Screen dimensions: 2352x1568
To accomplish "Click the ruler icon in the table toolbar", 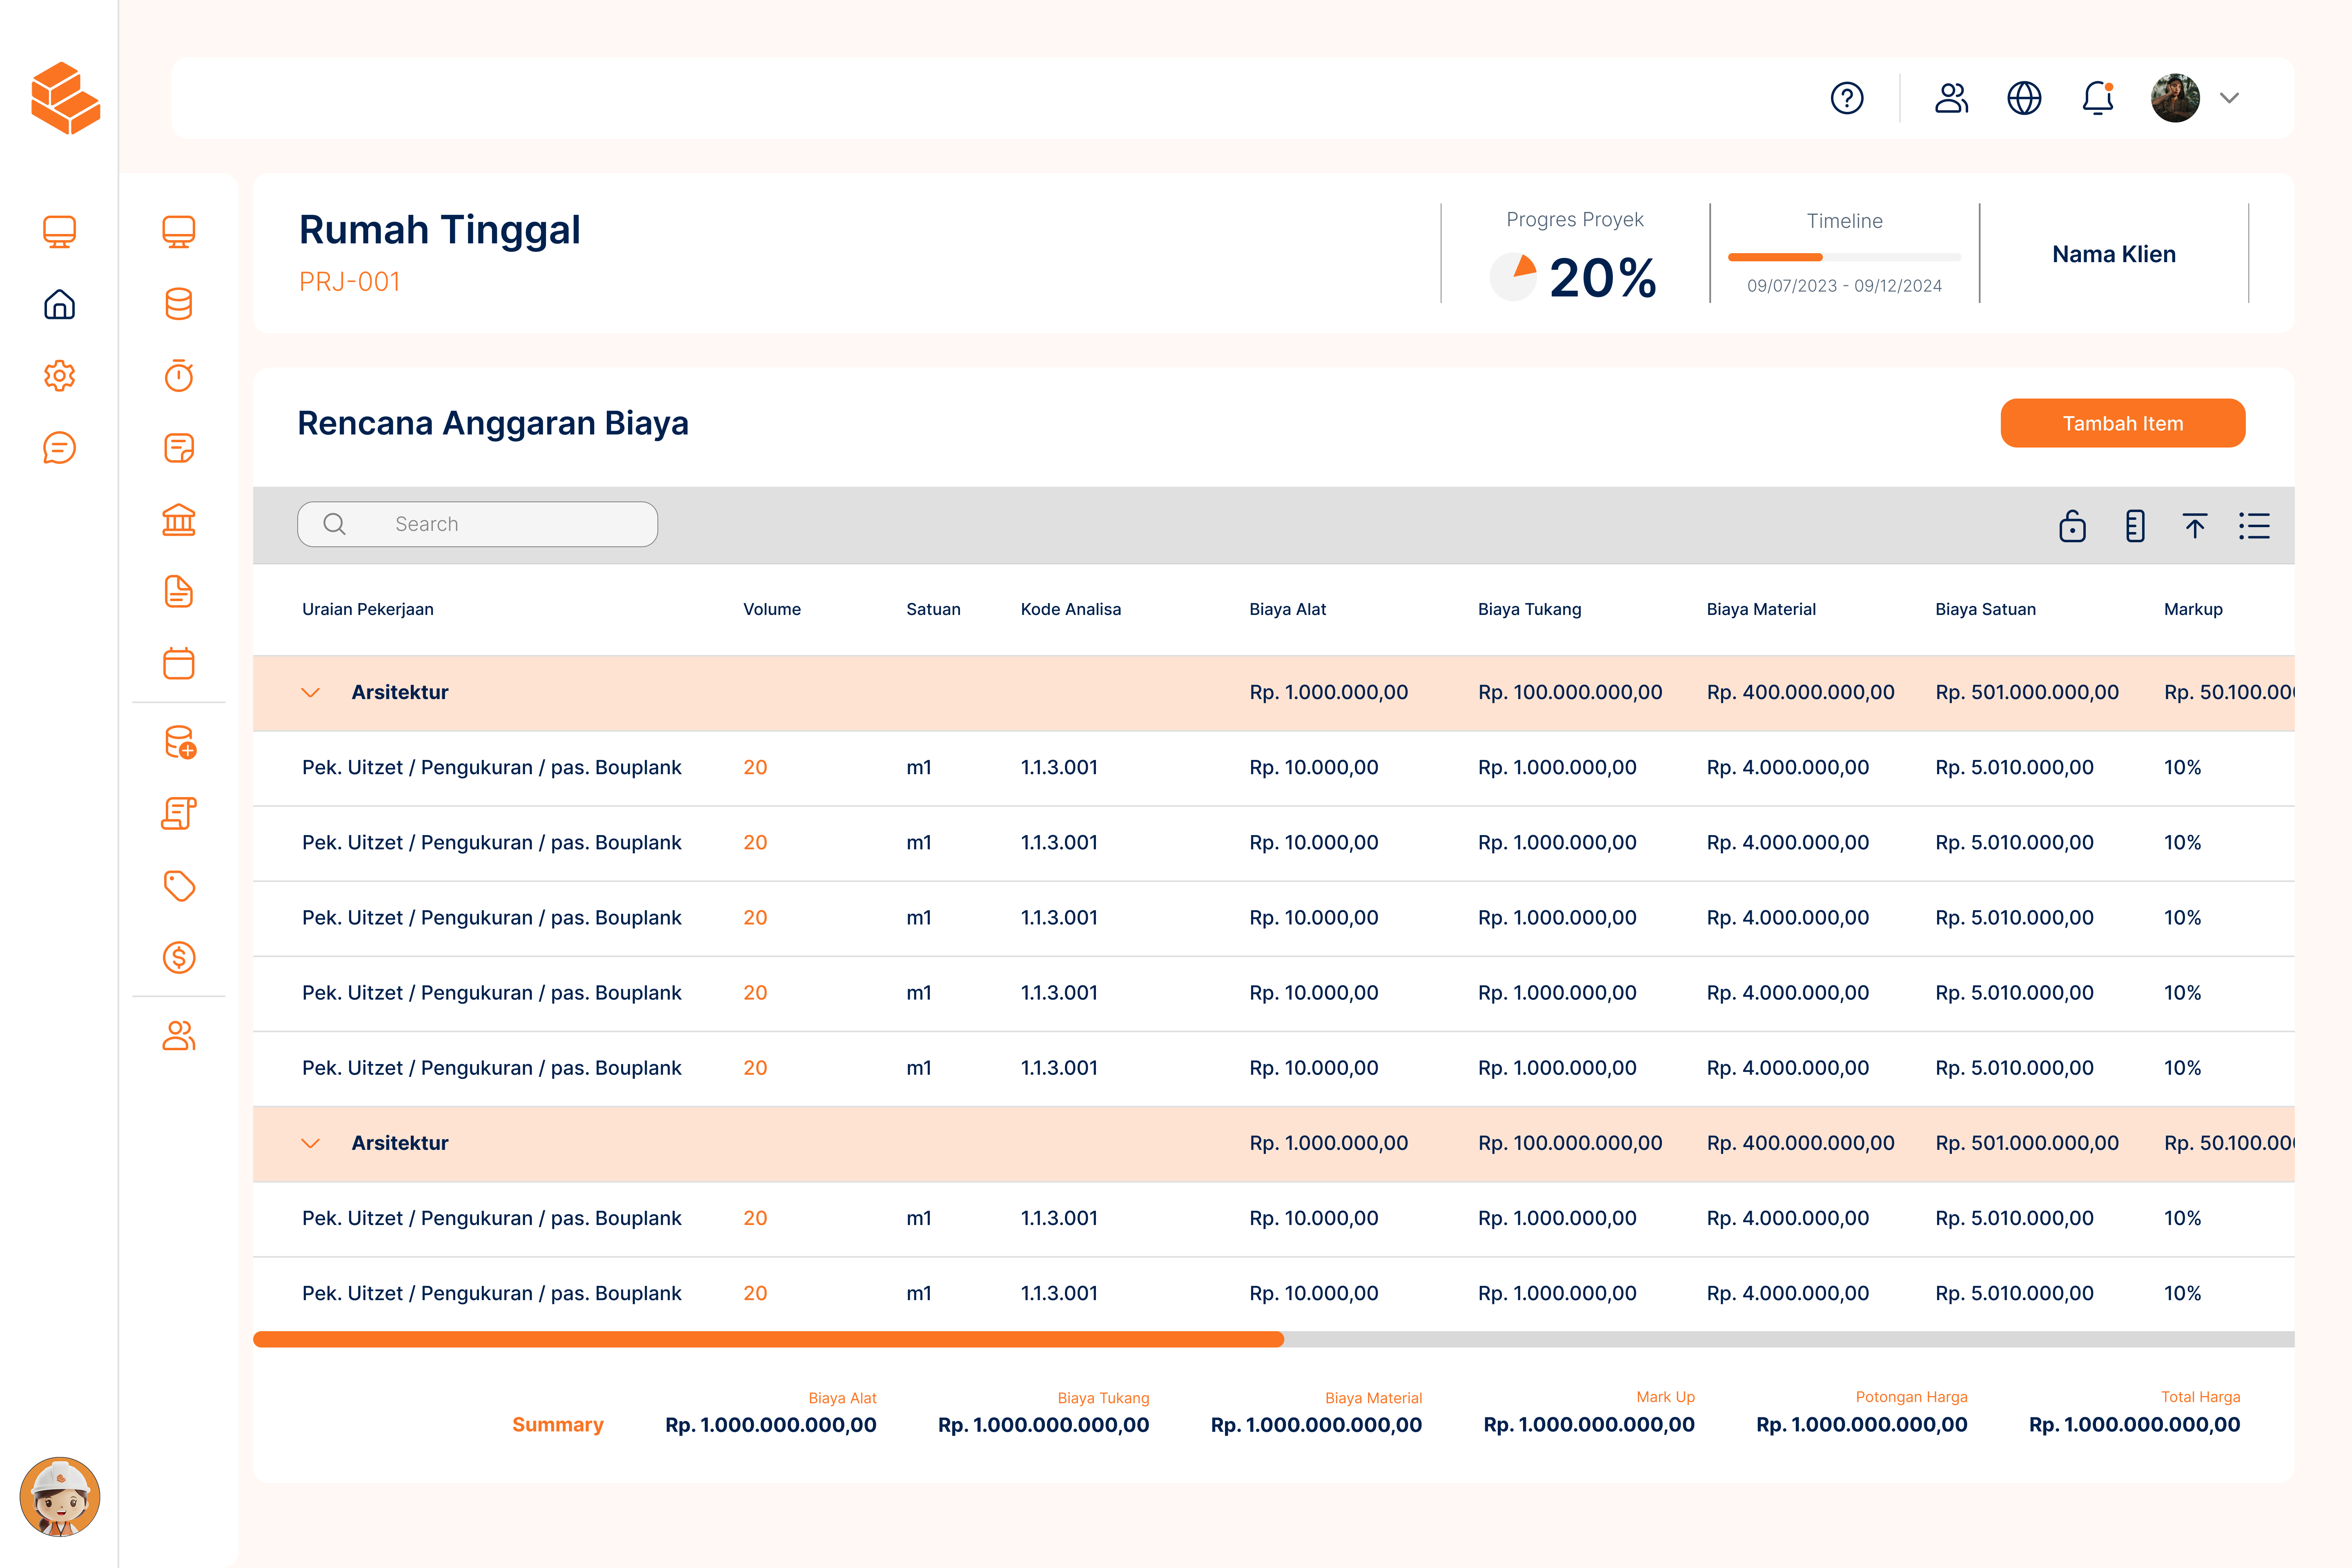I will click(x=2135, y=525).
